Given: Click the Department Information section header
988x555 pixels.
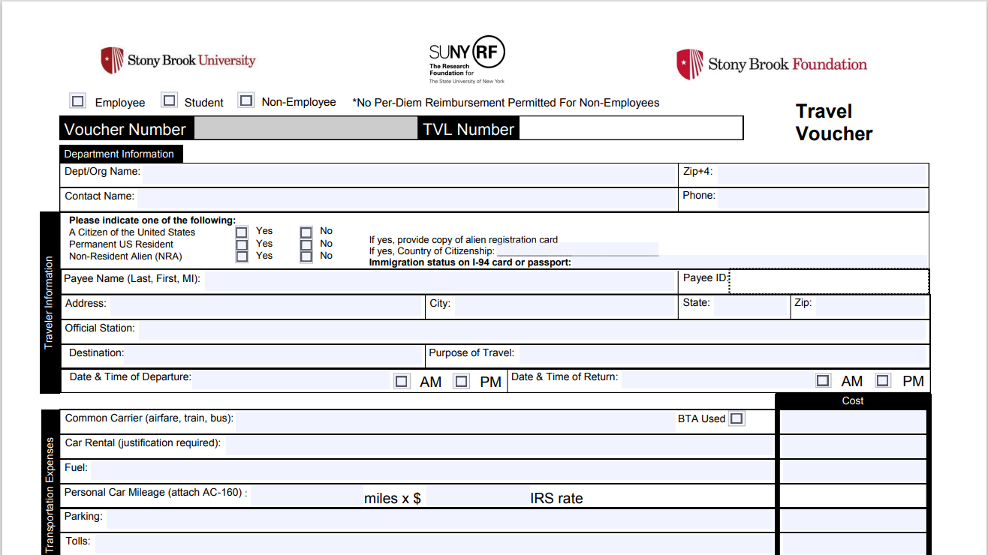Looking at the screenshot, I should click(120, 154).
